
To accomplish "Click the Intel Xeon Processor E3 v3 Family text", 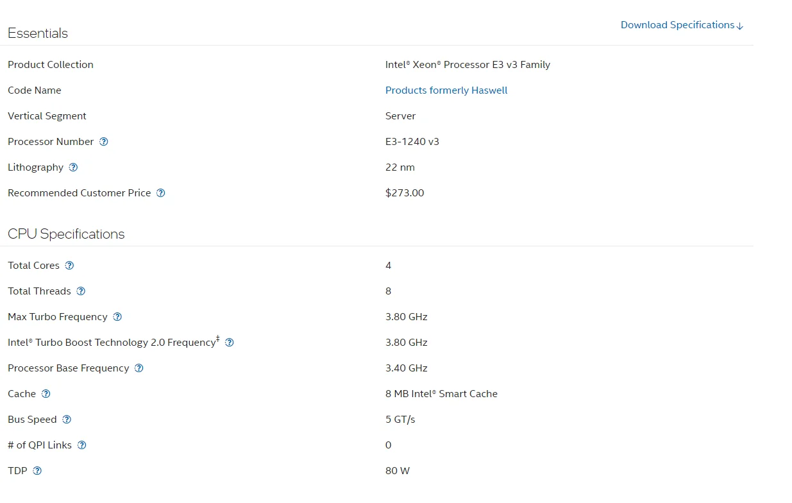I will pyautogui.click(x=468, y=65).
